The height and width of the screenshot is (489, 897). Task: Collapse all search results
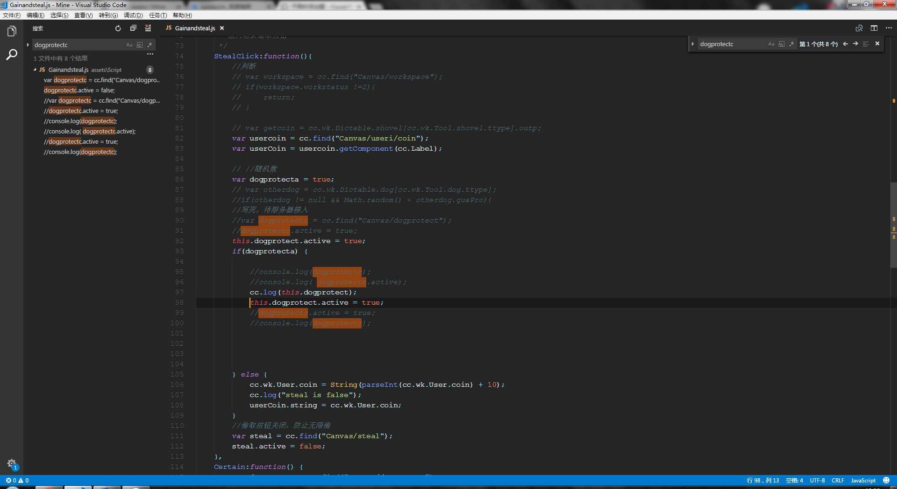pyautogui.click(x=133, y=28)
